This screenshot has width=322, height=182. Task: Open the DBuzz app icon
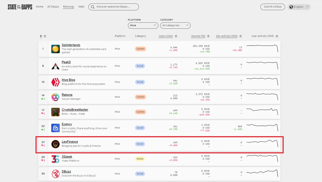coord(55,174)
